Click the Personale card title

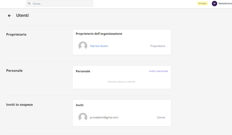(83, 71)
